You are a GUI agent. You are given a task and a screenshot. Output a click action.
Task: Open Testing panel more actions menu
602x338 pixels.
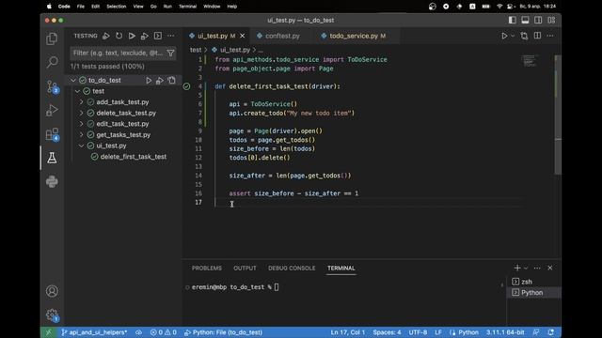pos(171,36)
